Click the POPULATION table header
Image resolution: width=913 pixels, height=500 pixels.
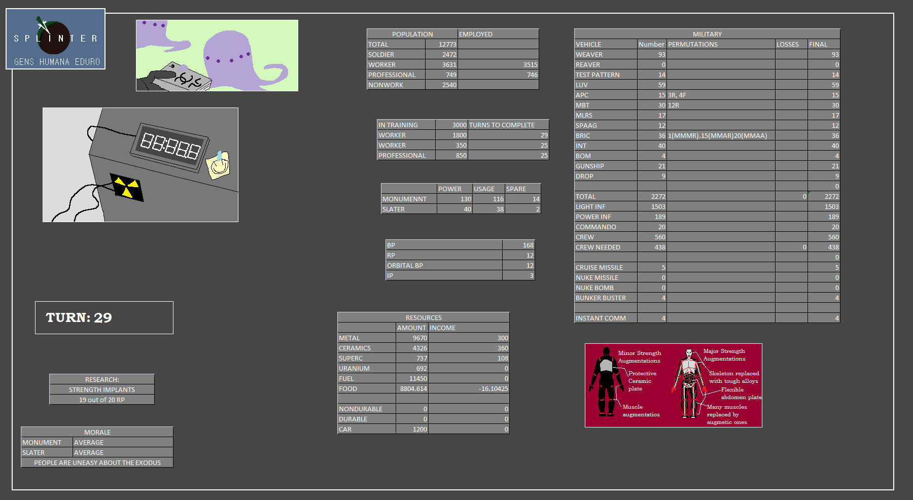coord(412,34)
